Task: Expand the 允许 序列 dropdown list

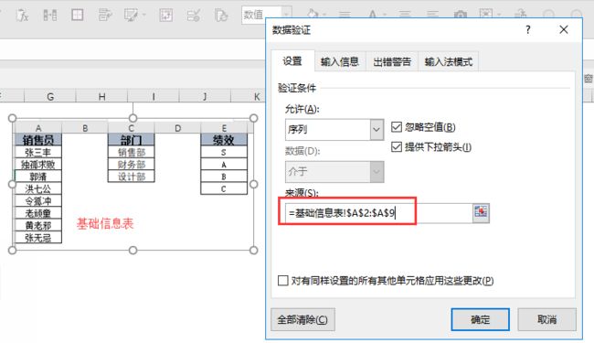Action: pos(377,130)
